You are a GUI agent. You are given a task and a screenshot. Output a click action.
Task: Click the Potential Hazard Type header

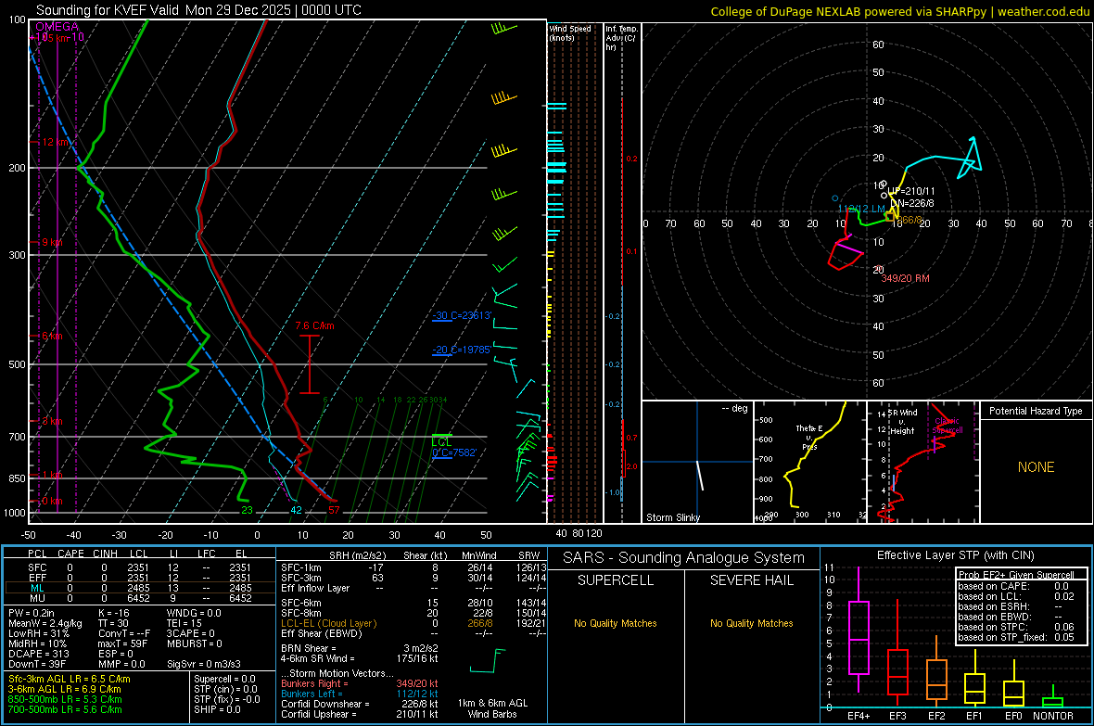1036,411
